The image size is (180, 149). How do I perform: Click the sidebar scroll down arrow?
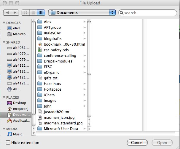(34, 133)
